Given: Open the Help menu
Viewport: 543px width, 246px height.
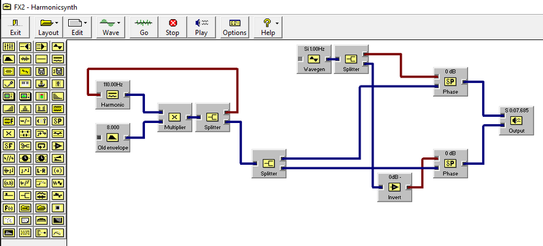Looking at the screenshot, I should click(268, 28).
